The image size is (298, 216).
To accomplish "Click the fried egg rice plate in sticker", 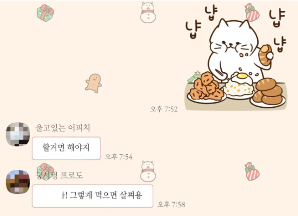I will coord(239,86).
